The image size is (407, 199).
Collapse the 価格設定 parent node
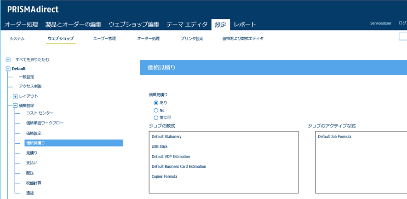(x=15, y=105)
